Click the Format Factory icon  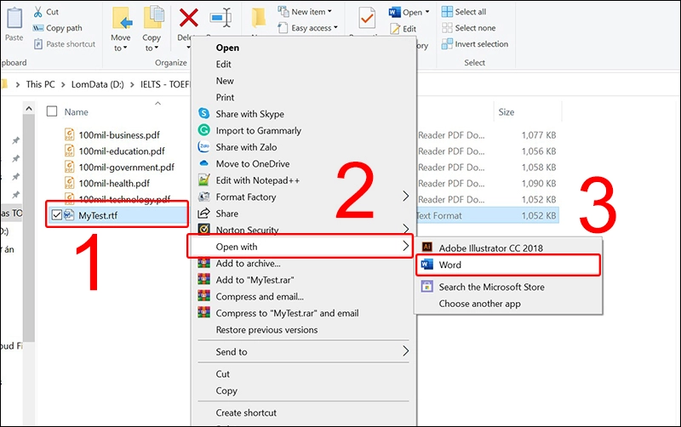pyautogui.click(x=203, y=196)
